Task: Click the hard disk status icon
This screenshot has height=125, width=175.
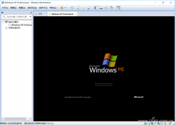Action: (x=145, y=123)
